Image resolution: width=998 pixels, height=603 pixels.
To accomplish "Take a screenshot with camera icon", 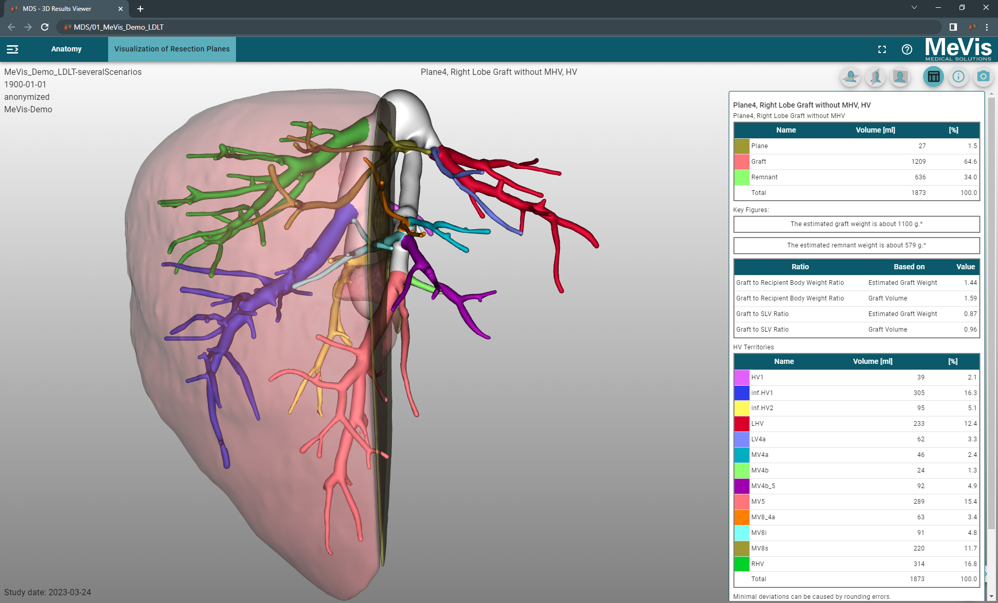I will (x=983, y=77).
